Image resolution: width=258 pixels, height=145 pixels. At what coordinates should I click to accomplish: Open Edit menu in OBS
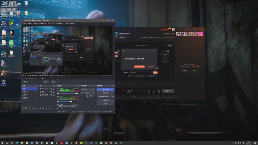click(30, 24)
